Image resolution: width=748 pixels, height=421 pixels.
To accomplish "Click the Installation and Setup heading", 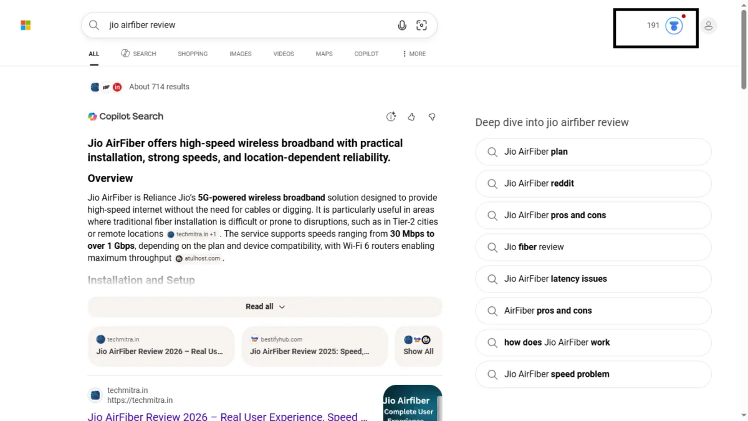I will (x=141, y=280).
